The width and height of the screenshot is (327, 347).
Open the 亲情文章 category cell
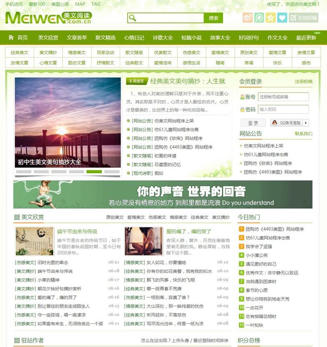(306, 52)
